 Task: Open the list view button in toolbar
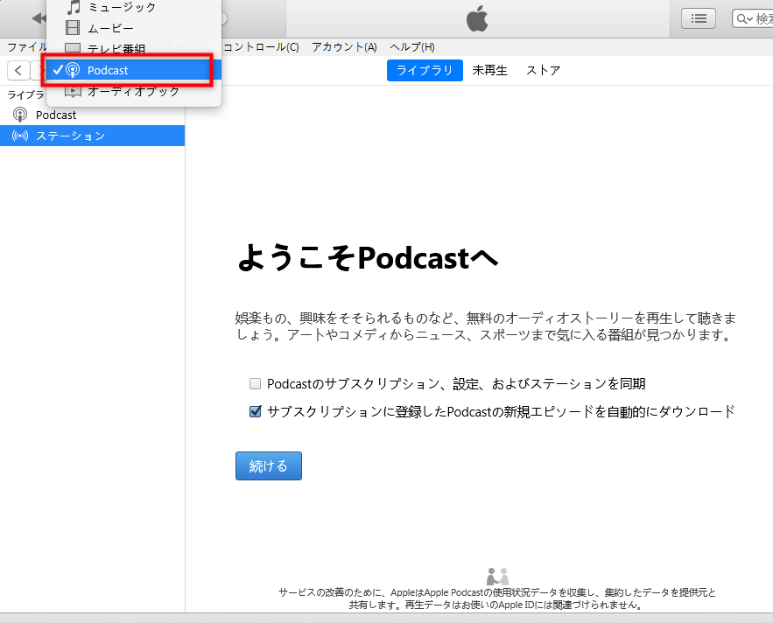pos(698,18)
